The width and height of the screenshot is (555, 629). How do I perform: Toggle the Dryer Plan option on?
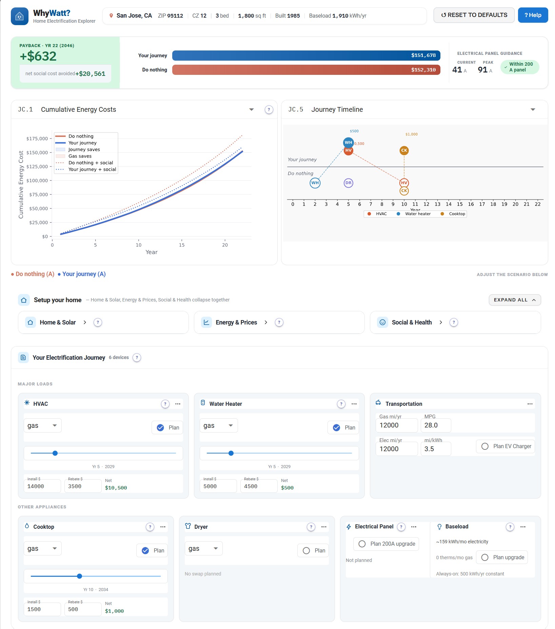(306, 550)
